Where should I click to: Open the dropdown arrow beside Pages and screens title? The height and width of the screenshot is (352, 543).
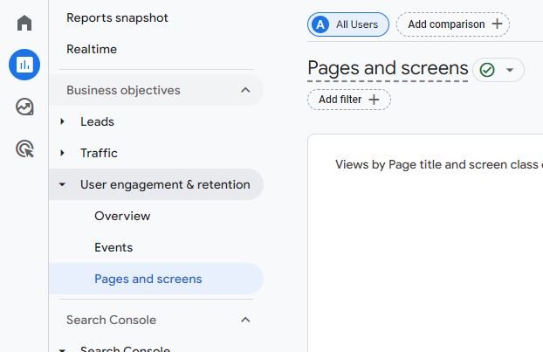click(510, 70)
